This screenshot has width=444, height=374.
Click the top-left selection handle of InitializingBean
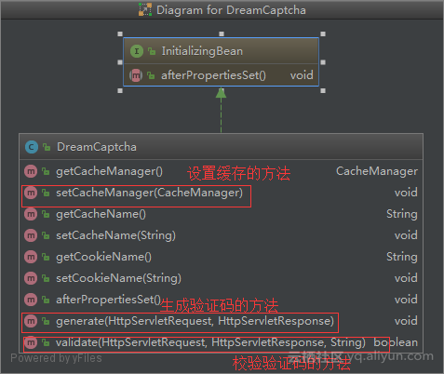tap(120, 34)
